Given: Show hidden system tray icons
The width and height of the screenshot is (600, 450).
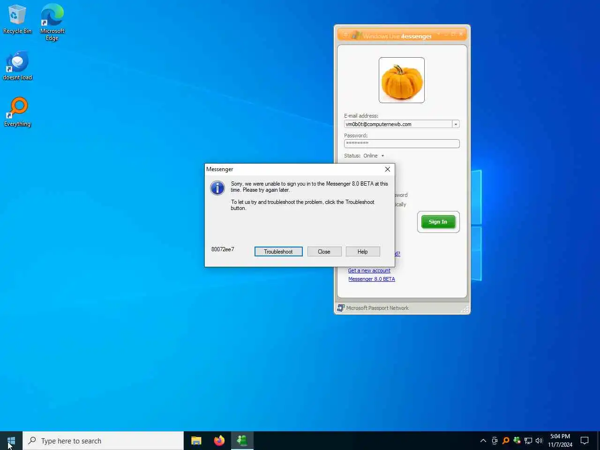Looking at the screenshot, I should [483, 441].
